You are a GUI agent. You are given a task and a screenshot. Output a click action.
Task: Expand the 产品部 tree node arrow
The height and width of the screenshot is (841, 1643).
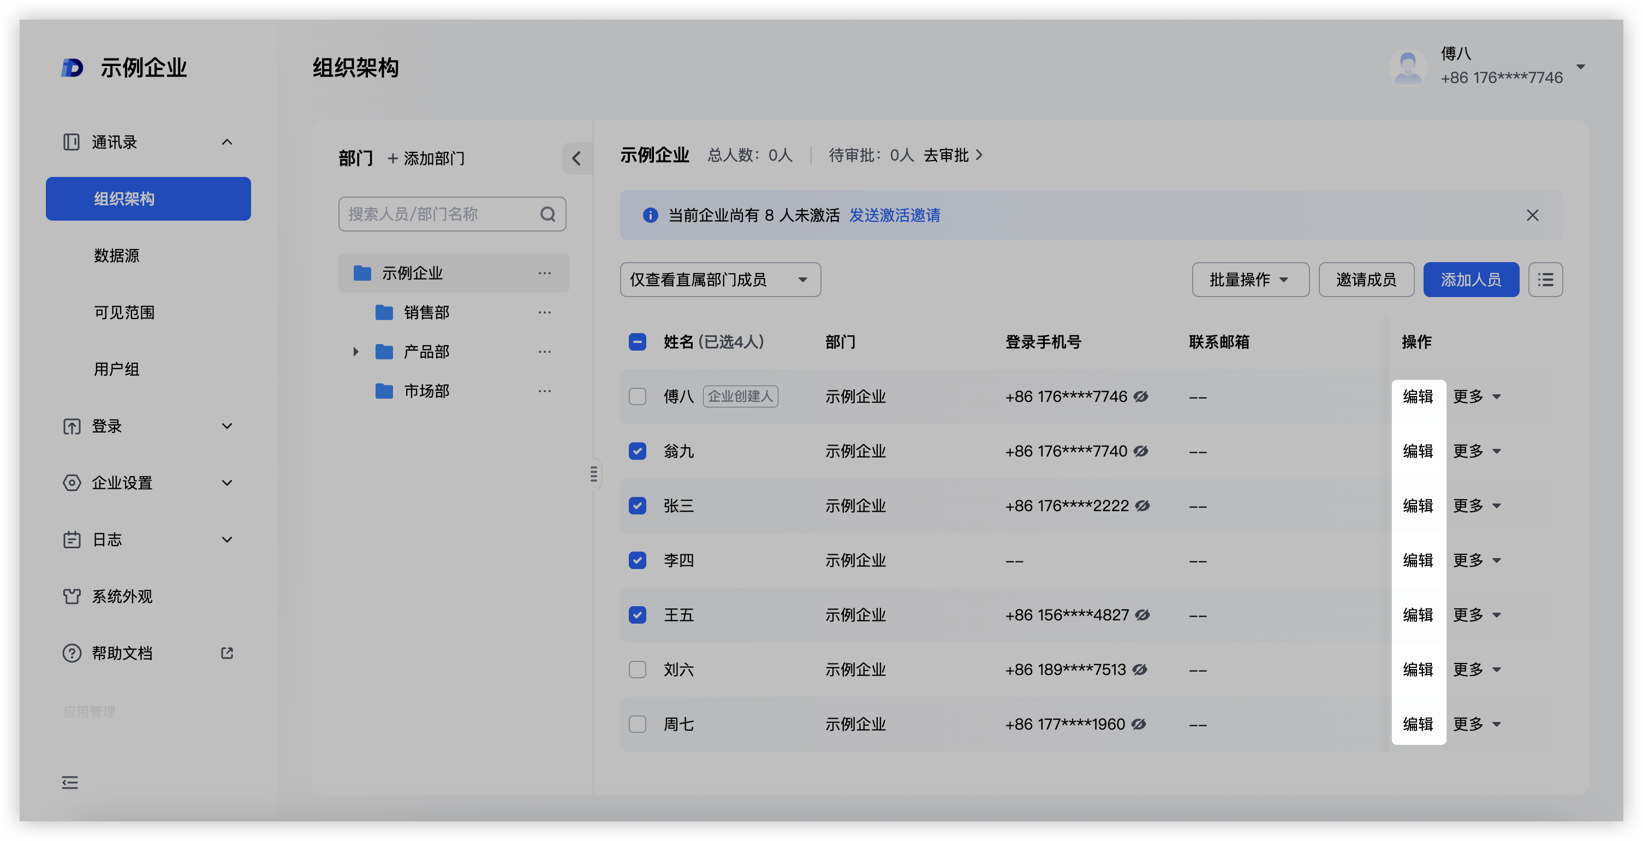point(356,352)
